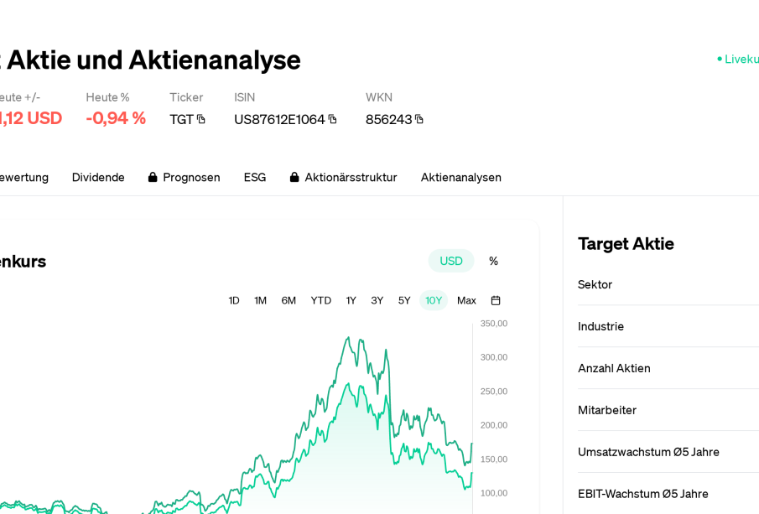The image size is (759, 514).
Task: Go to the Aktienanalysen tab
Action: point(461,177)
